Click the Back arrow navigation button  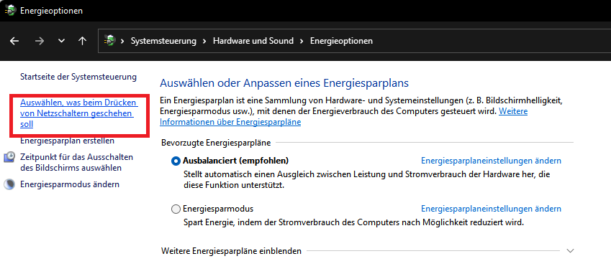(14, 41)
